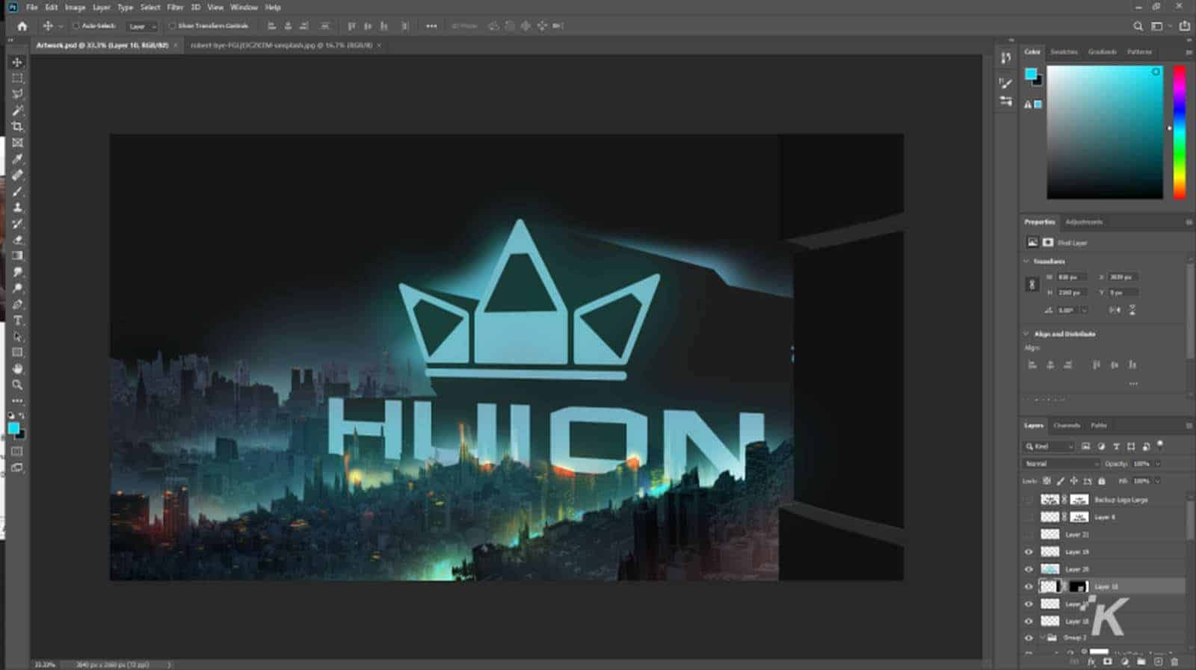Open the History panel icon

coord(1006,58)
